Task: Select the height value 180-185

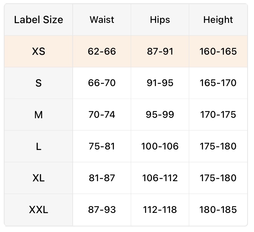Action: click(x=218, y=210)
